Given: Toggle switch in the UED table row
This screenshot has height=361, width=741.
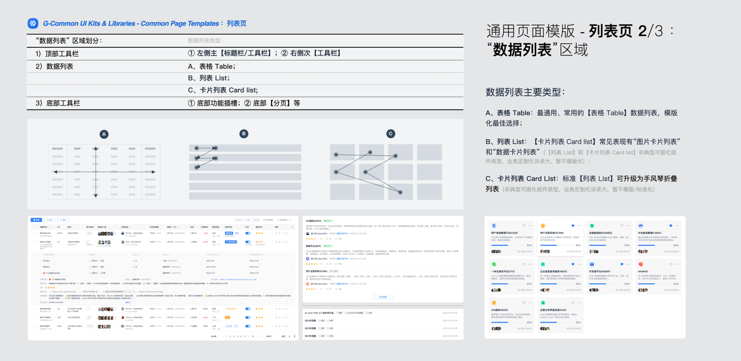Looking at the screenshot, I should point(248,318).
